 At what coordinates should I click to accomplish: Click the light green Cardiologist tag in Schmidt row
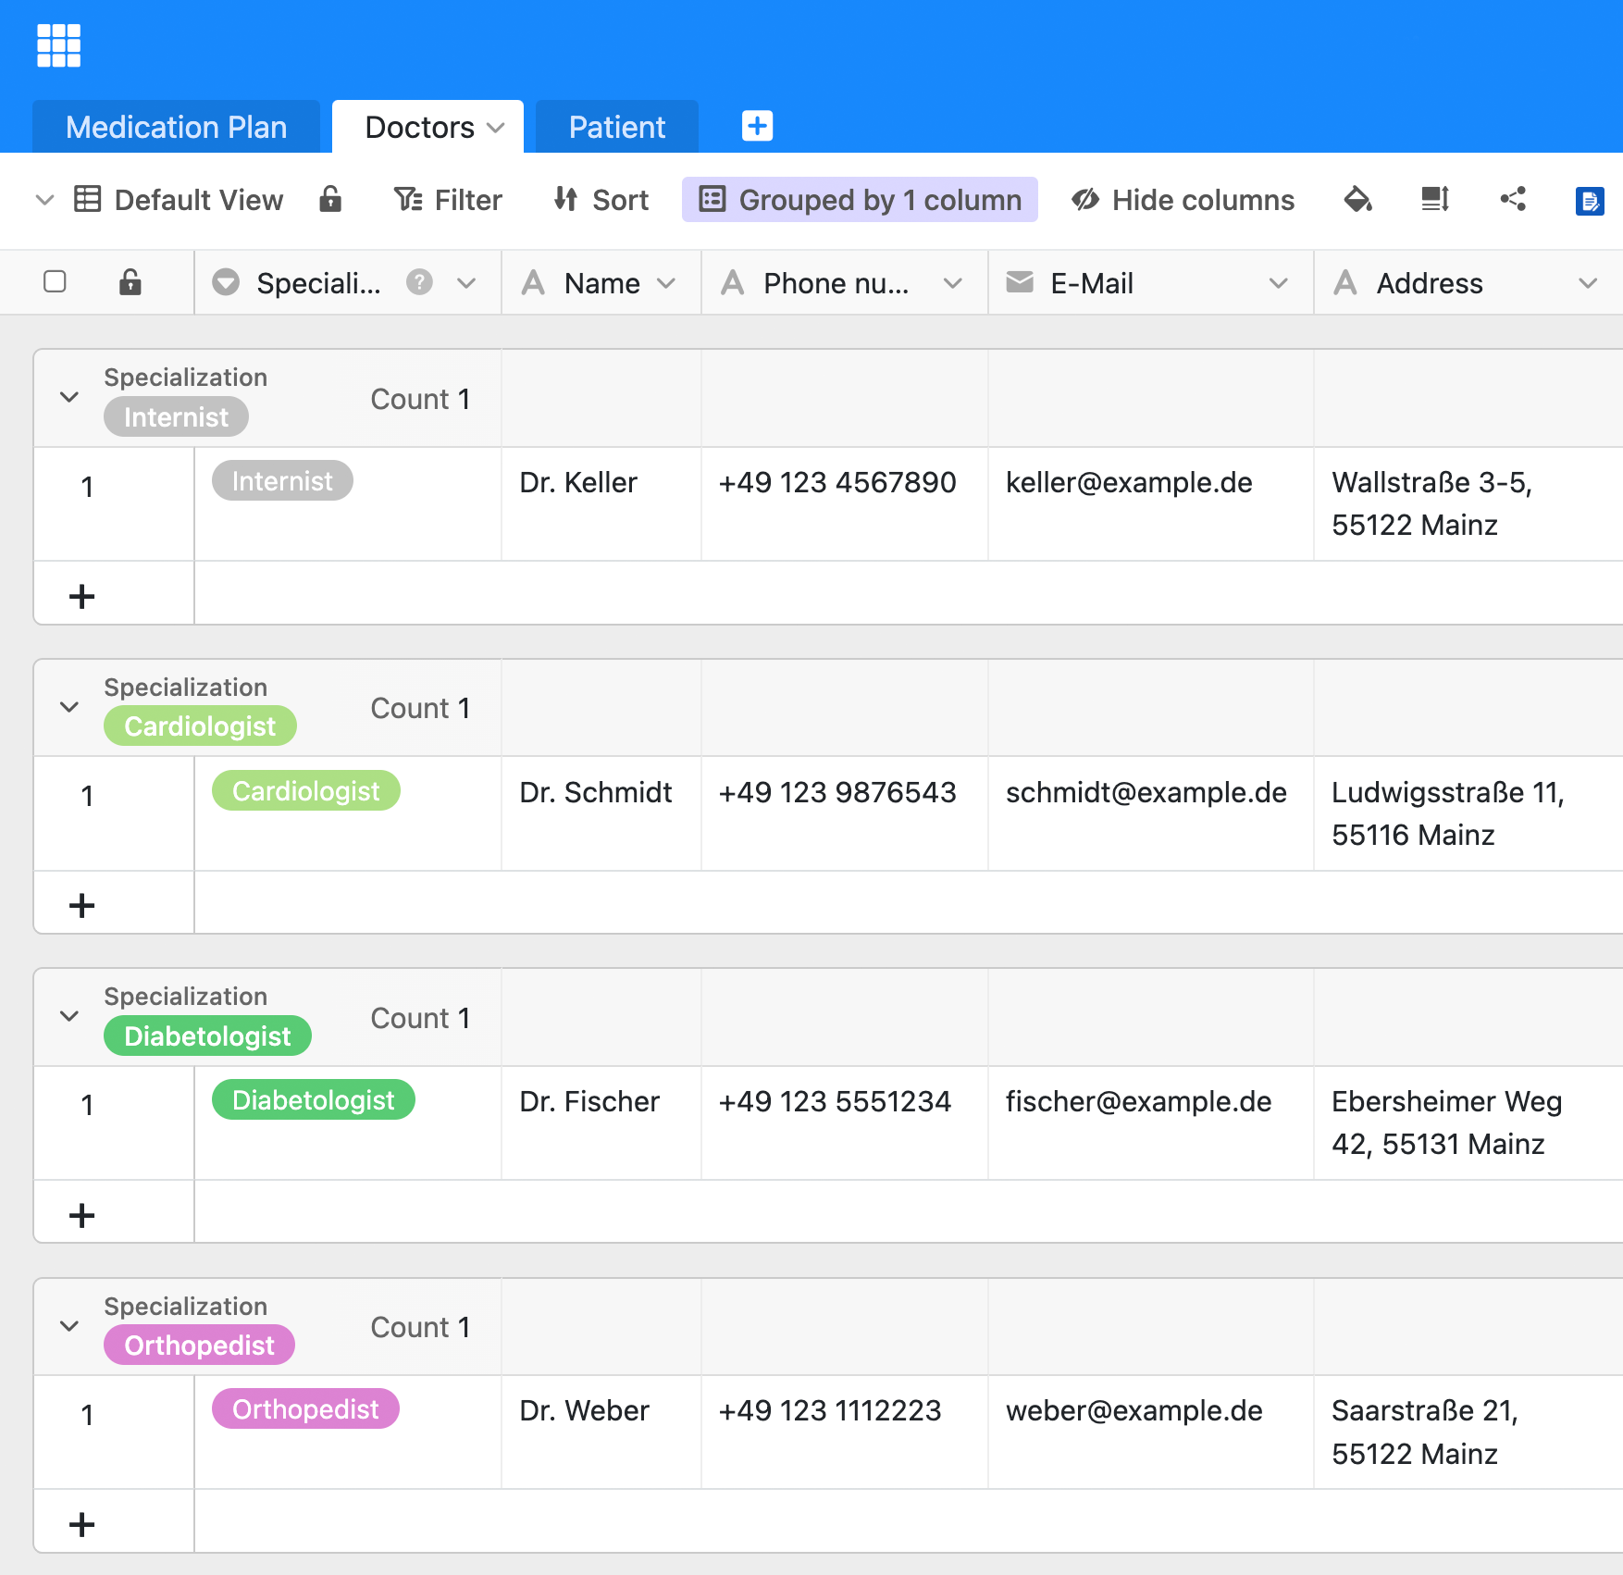(x=305, y=791)
